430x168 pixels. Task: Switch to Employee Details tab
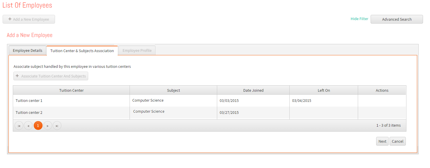coord(28,50)
